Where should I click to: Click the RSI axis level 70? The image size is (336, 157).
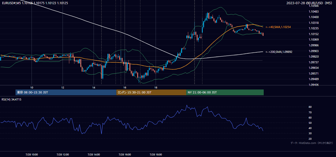point(310,112)
